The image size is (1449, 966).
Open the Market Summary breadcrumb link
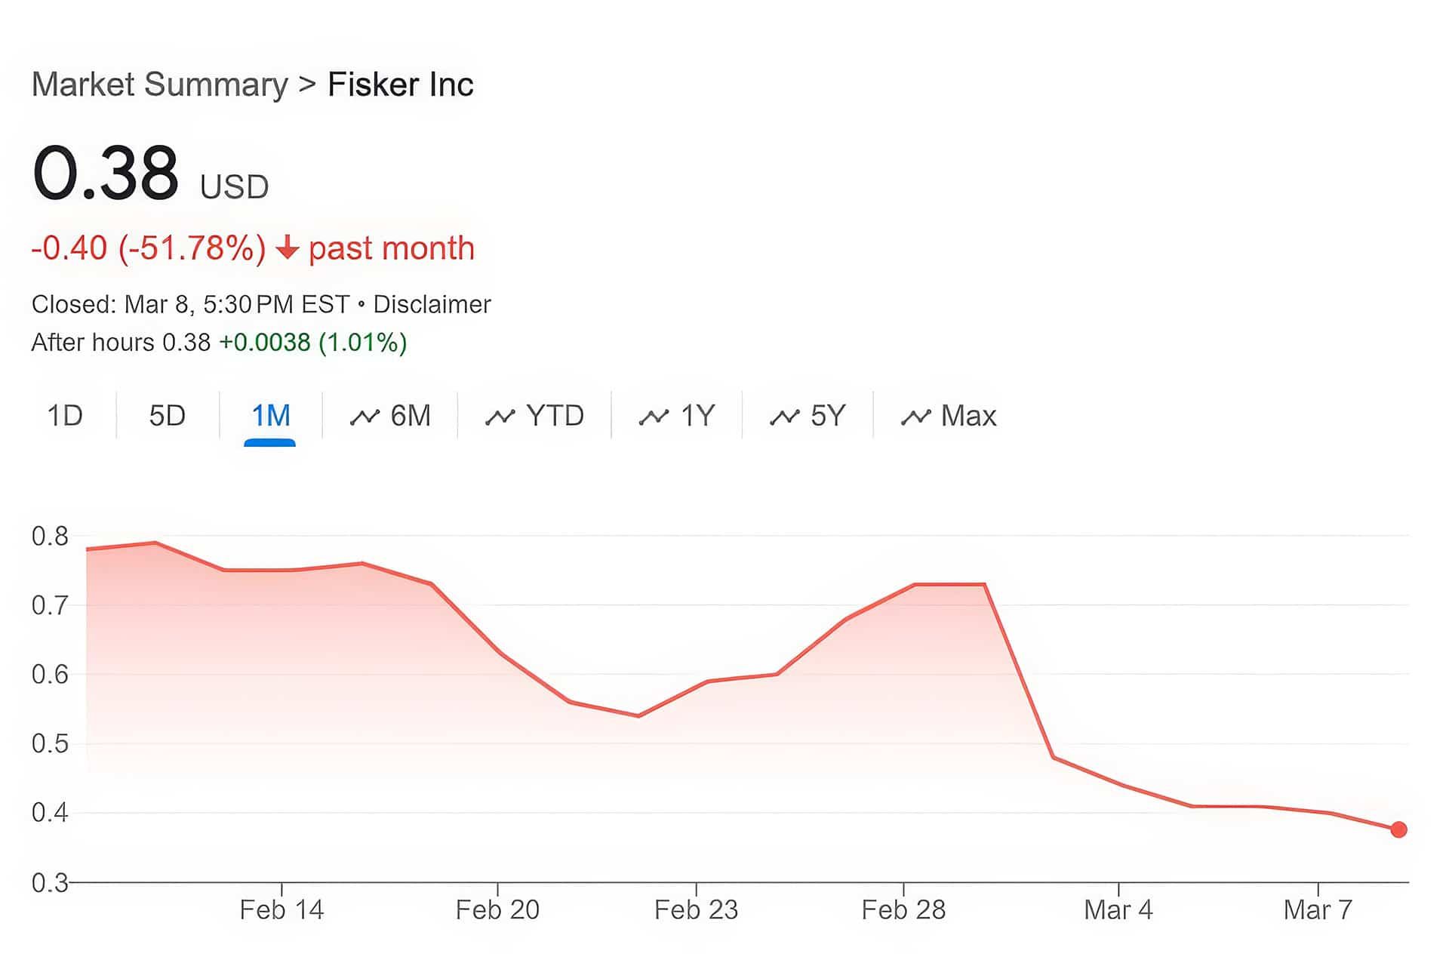click(159, 85)
